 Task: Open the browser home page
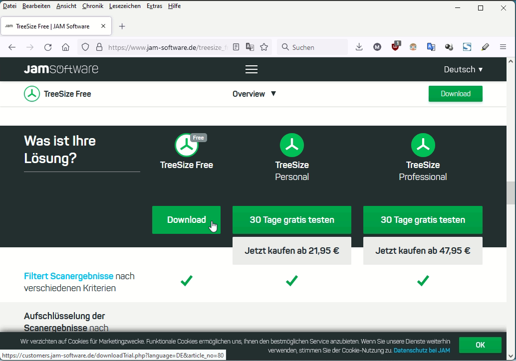[66, 47]
